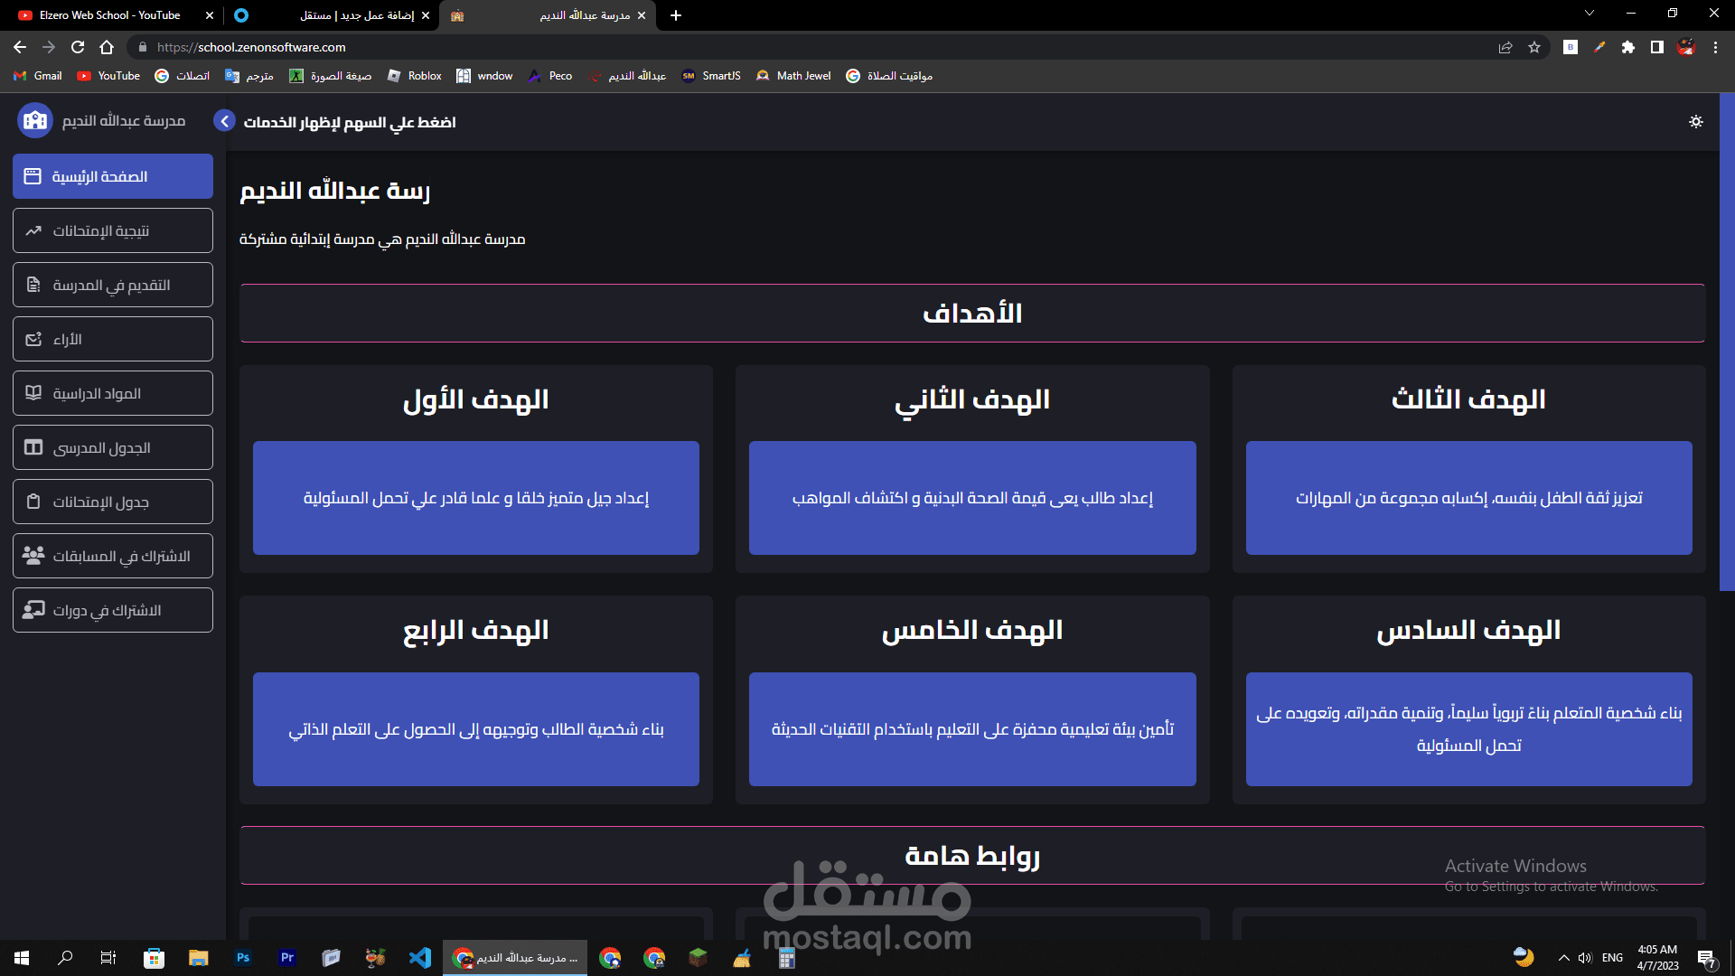The image size is (1735, 976).
Task: Click the الأهداف section heading
Action: [x=972, y=314]
